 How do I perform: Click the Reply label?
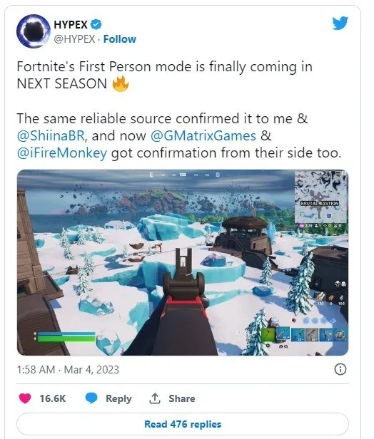point(118,398)
